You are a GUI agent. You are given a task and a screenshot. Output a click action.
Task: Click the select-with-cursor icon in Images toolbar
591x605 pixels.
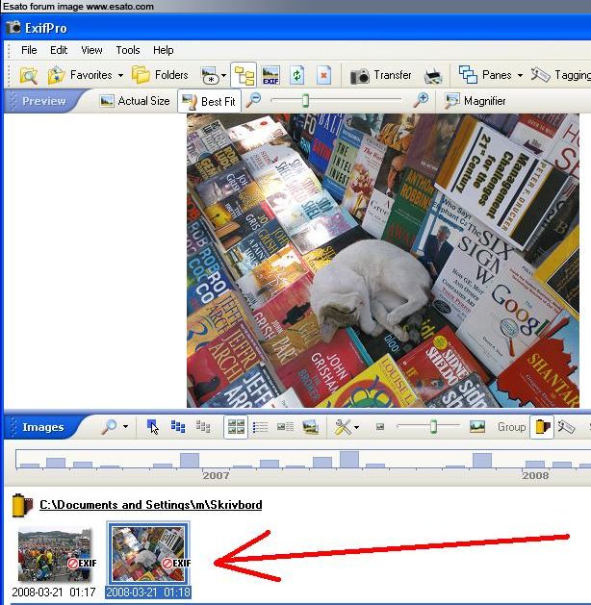(x=152, y=427)
